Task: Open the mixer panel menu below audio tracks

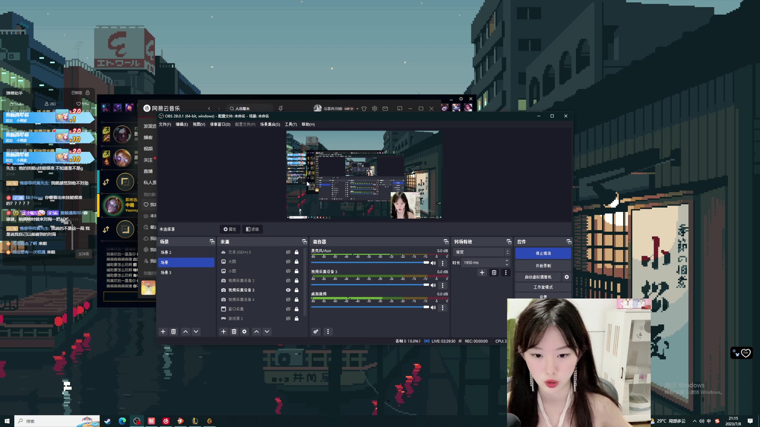Action: point(328,332)
